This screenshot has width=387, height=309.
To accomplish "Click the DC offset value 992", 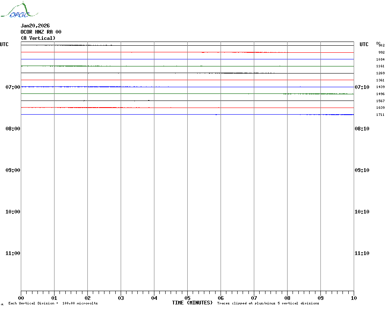I will [x=381, y=53].
